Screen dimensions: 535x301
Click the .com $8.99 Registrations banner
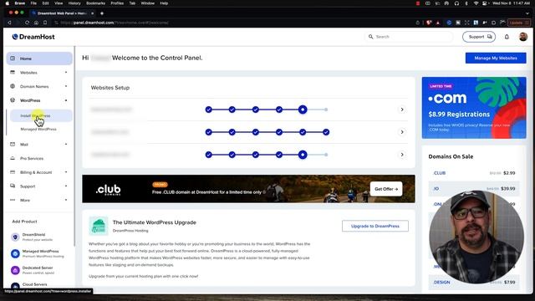click(474, 108)
